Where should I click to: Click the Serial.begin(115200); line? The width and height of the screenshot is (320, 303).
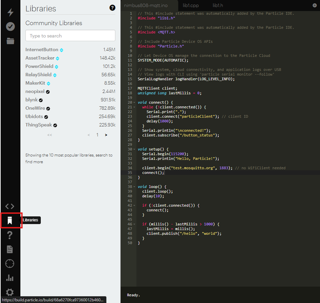coord(165,154)
